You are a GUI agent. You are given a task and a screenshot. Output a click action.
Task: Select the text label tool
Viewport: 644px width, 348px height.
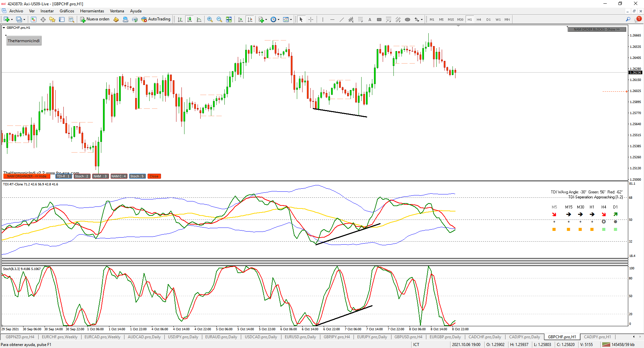(370, 19)
